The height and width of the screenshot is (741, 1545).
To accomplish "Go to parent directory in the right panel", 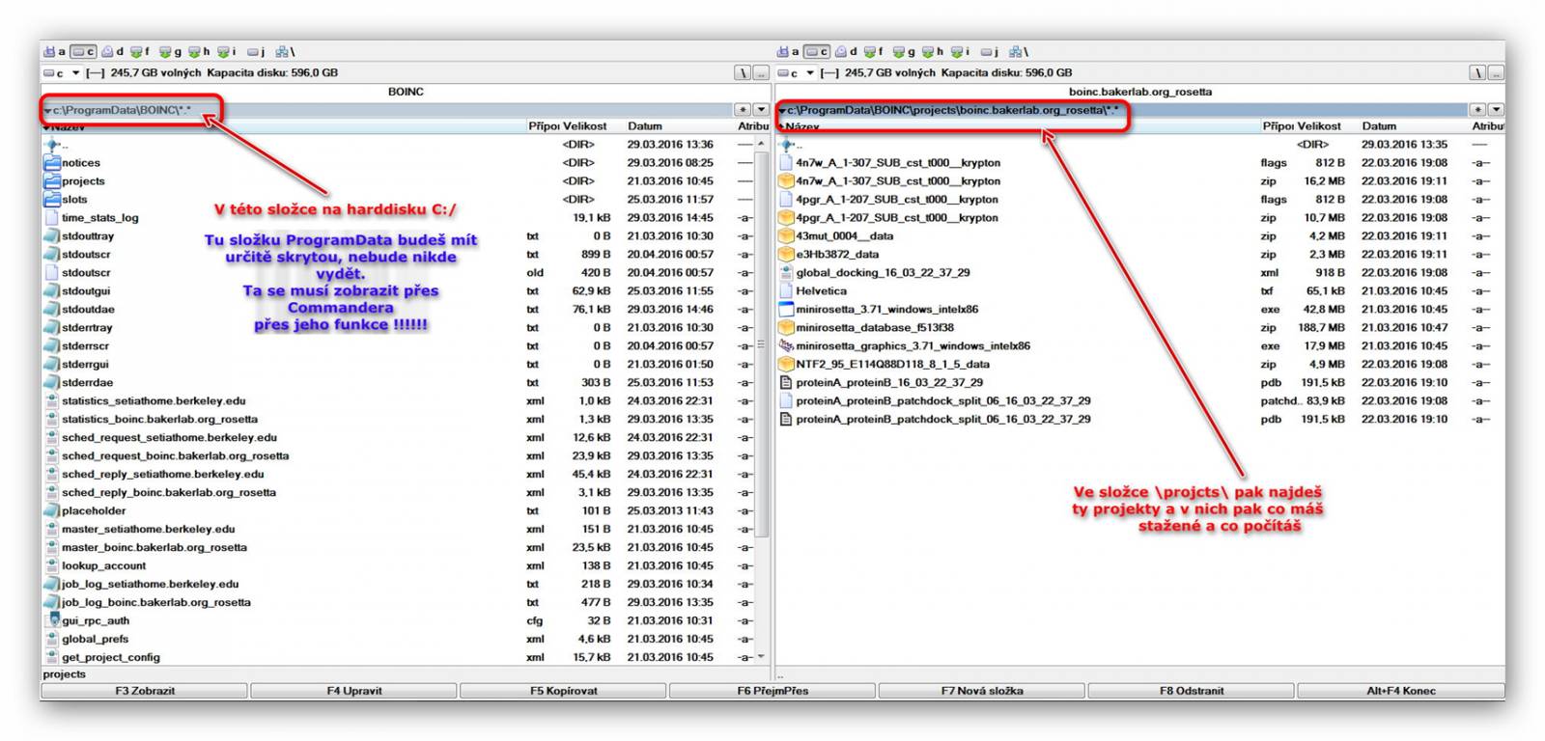I will 1496,72.
